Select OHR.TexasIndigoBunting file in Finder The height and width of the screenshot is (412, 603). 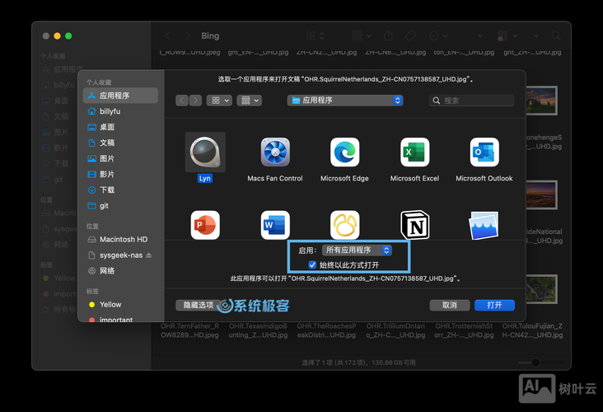pos(258,330)
